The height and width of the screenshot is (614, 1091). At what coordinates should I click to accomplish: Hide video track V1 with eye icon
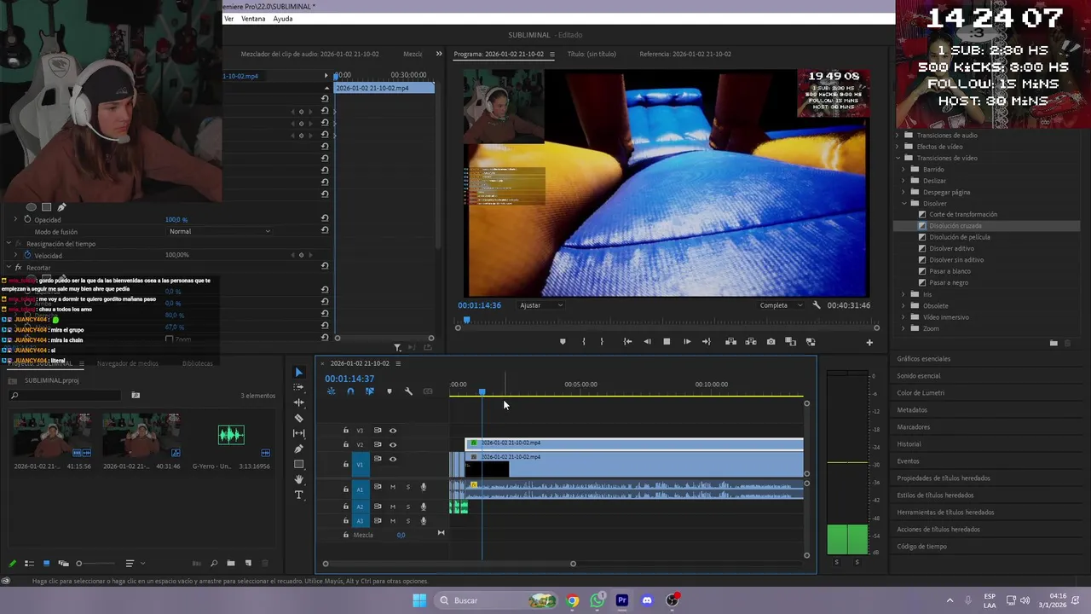pos(393,459)
